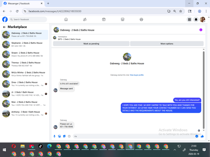Open Chrome three-dot menu
This screenshot has height=157, width=210.
[206, 11]
